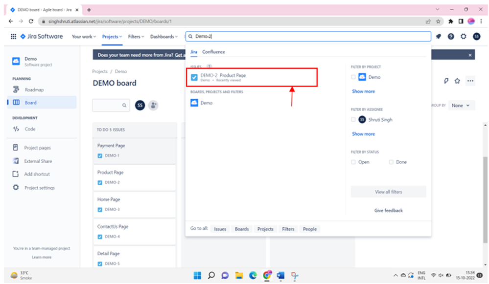Image resolution: width=489 pixels, height=284 pixels.
Task: Expand the Dashboards dropdown menu
Action: click(x=164, y=36)
